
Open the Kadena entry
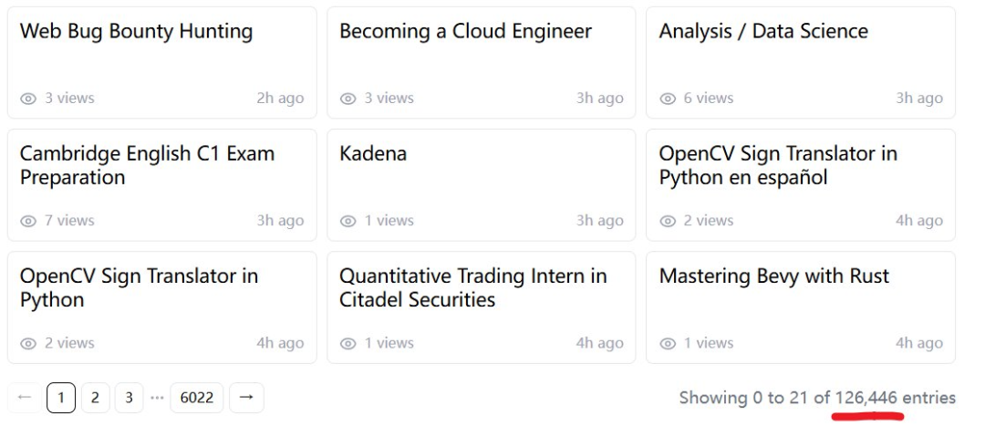click(x=373, y=153)
